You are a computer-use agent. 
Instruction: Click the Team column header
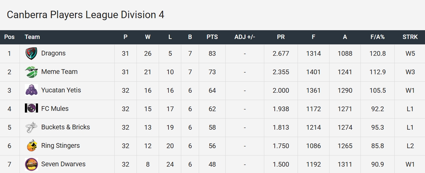click(32, 37)
